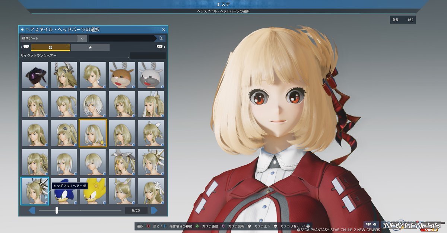Select the hairstyle with gray ribbon bows
Image resolution: width=447 pixels, height=233 pixels.
point(122,162)
